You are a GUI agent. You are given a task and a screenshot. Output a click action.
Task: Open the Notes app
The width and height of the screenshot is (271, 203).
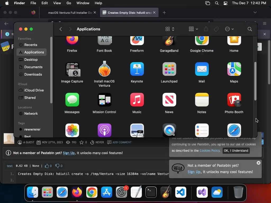(202, 100)
